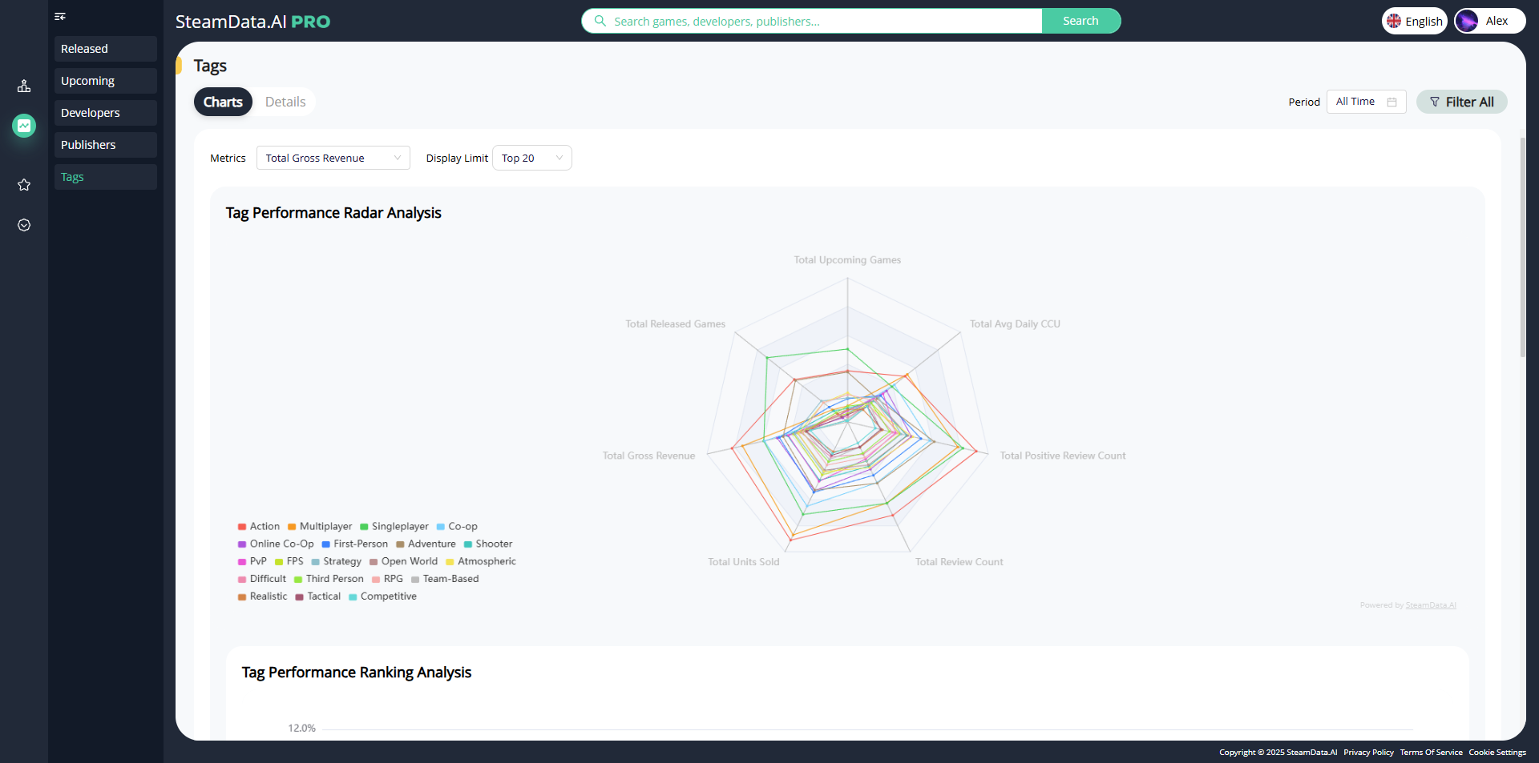
Task: Hide the Multiplayer series from the legend
Action: [320, 526]
